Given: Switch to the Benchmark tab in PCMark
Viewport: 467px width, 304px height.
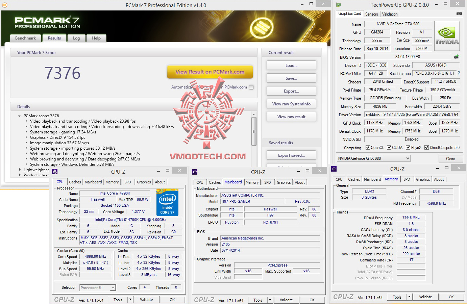Looking at the screenshot, I should click(25, 38).
